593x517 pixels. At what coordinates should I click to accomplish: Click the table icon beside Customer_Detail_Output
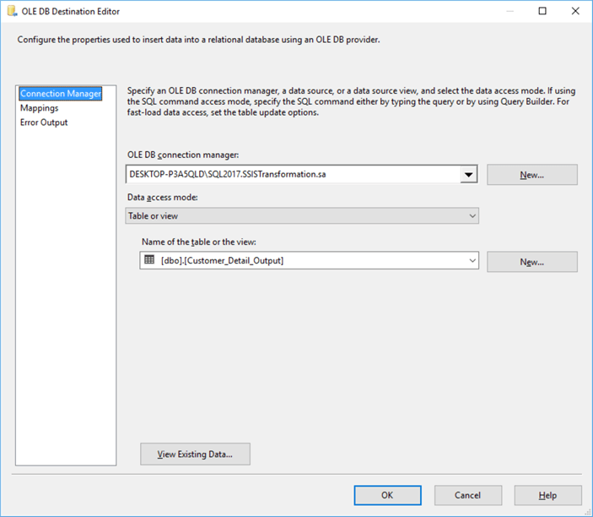point(149,260)
